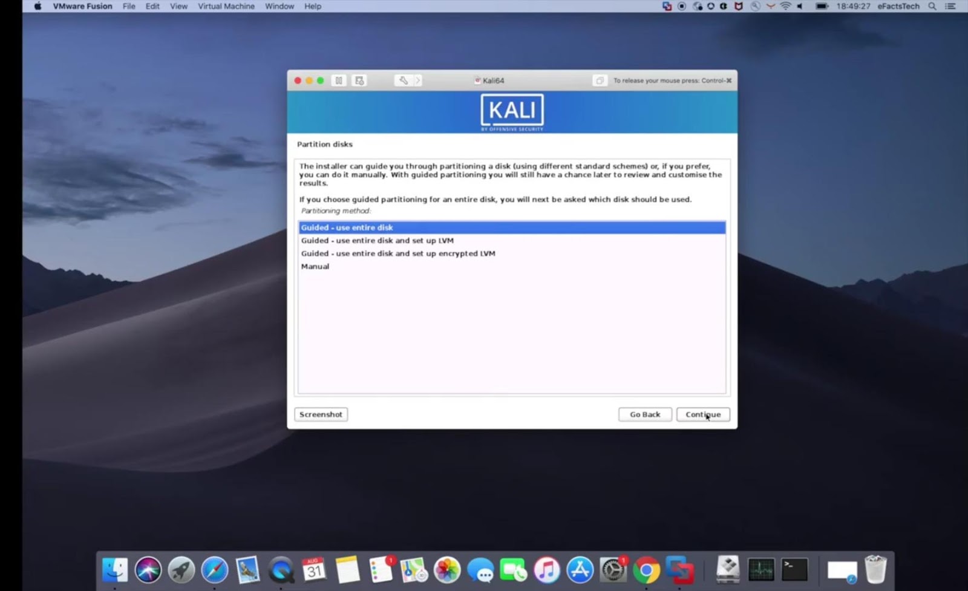Choose the encrypted LVM partitioning option
Viewport: 968px width, 591px height.
tap(512, 253)
